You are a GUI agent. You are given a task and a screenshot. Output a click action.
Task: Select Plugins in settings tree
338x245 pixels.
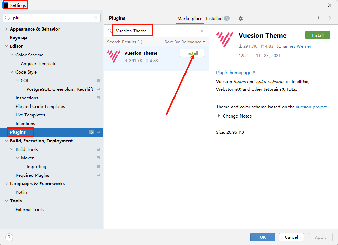(18, 132)
